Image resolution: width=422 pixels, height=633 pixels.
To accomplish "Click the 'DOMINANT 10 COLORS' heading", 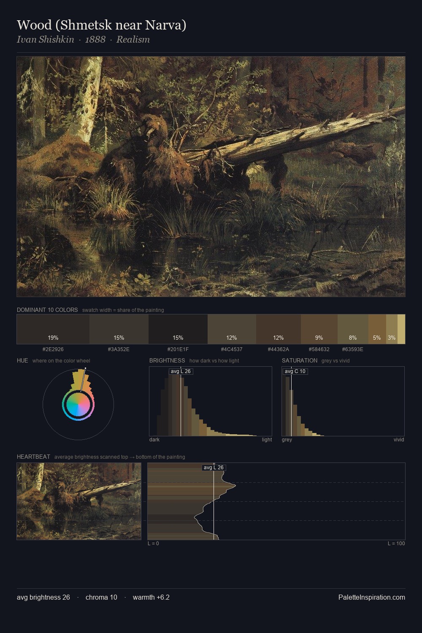I will click(x=47, y=310).
